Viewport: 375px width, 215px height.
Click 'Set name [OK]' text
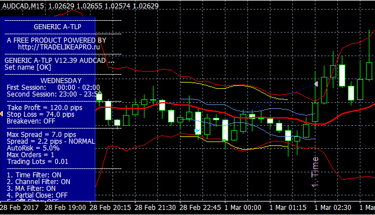point(28,67)
